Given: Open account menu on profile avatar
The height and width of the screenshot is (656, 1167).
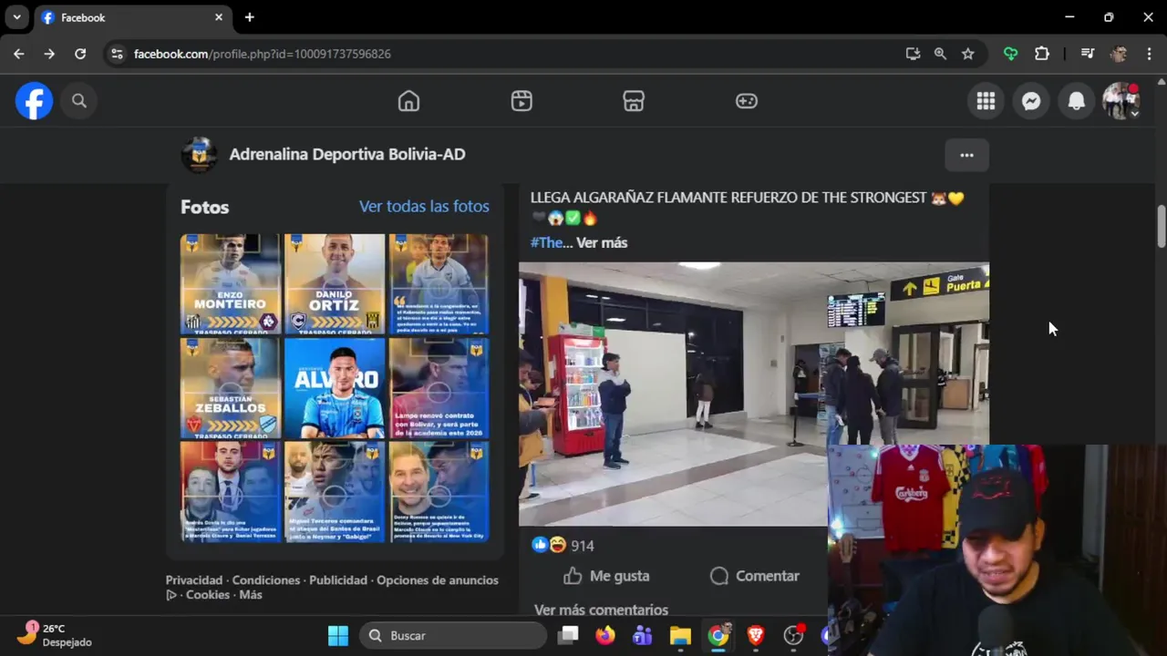Looking at the screenshot, I should click(x=1121, y=101).
